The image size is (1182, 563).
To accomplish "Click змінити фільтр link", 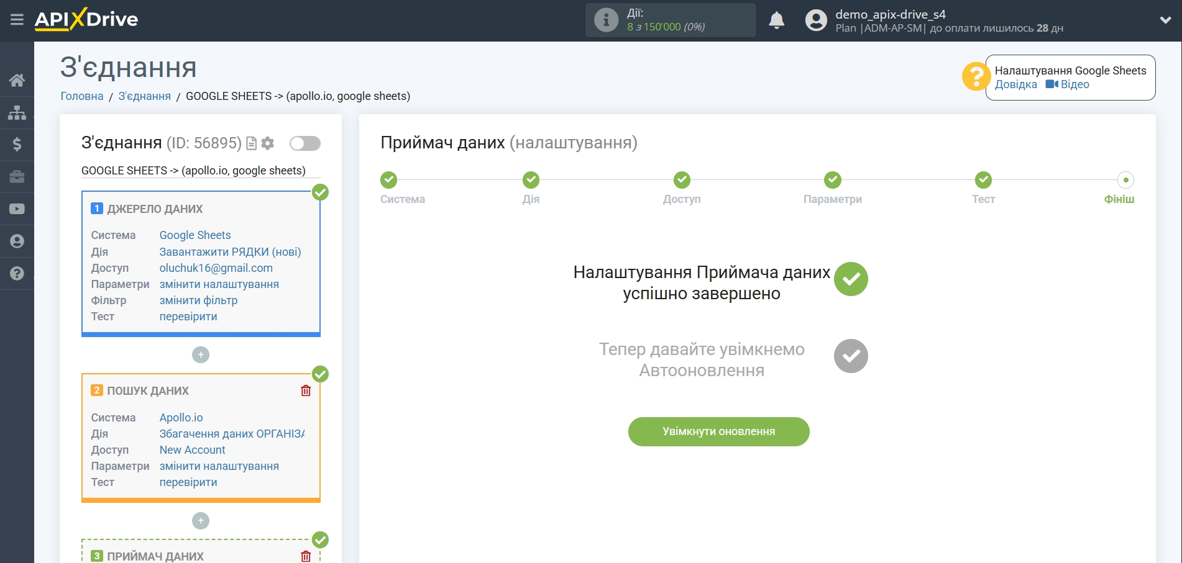I will pos(198,300).
